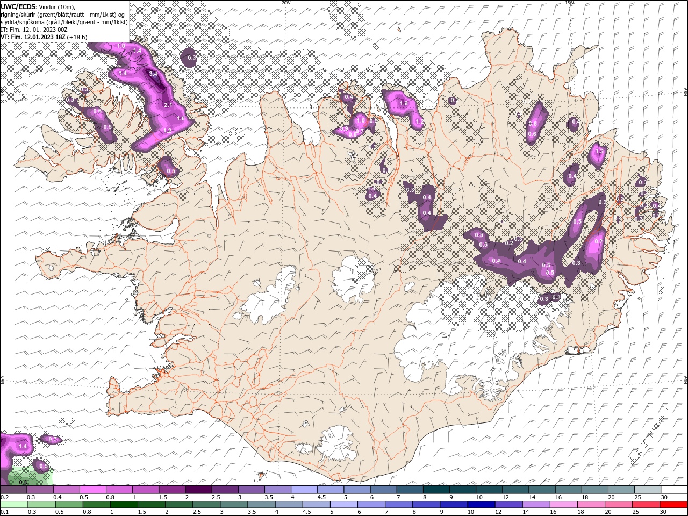
Task: Click the pale green first rain legend swatch
Action: tap(13, 505)
